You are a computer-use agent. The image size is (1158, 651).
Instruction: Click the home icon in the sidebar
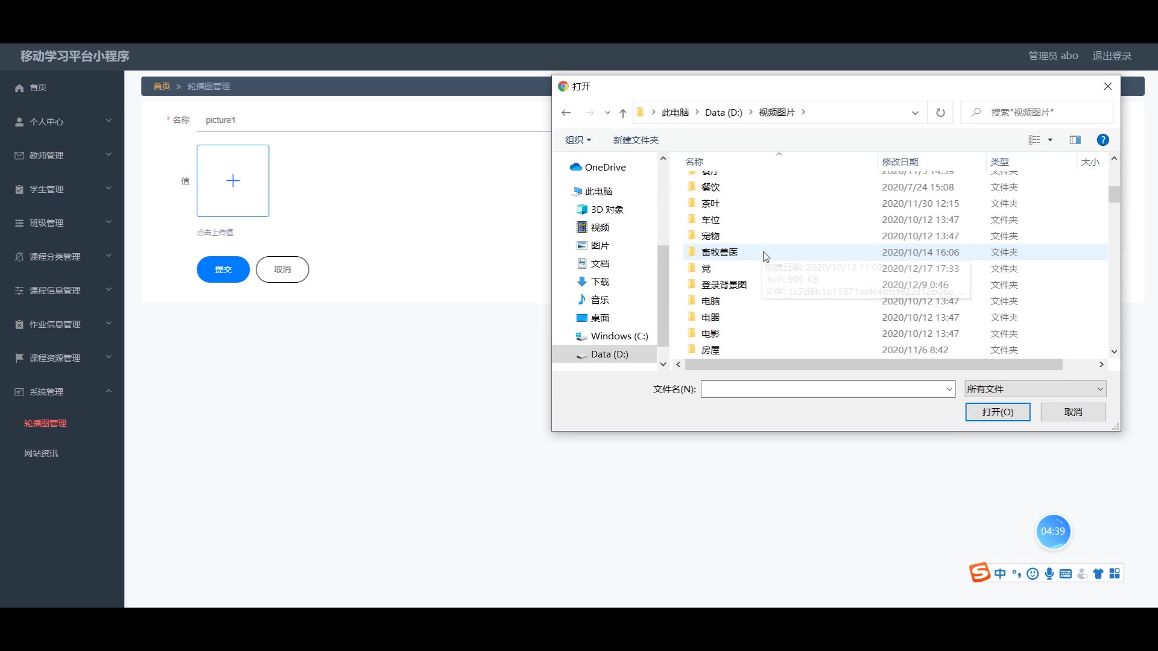19,88
